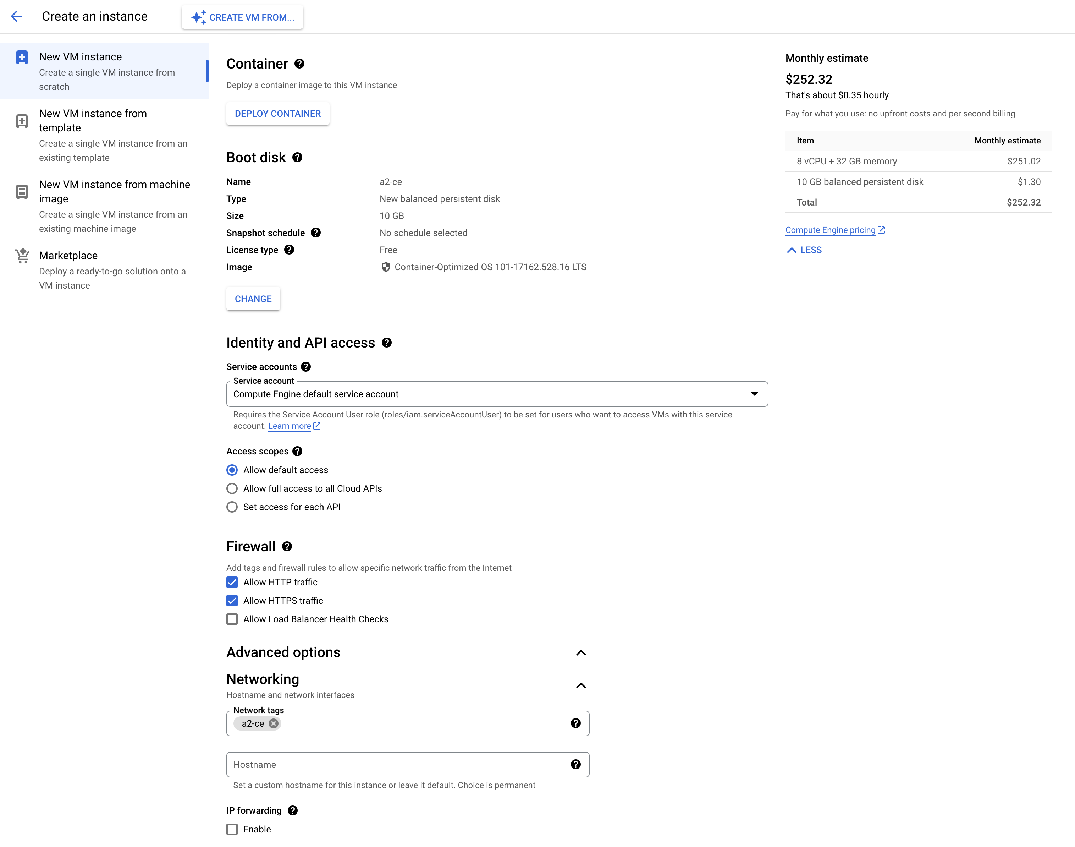Click the DEPLOY CONTAINER button
The height and width of the screenshot is (847, 1075).
pos(277,114)
